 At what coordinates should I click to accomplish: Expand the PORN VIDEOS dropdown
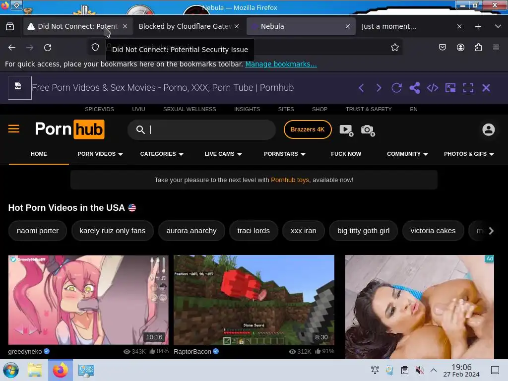100,154
